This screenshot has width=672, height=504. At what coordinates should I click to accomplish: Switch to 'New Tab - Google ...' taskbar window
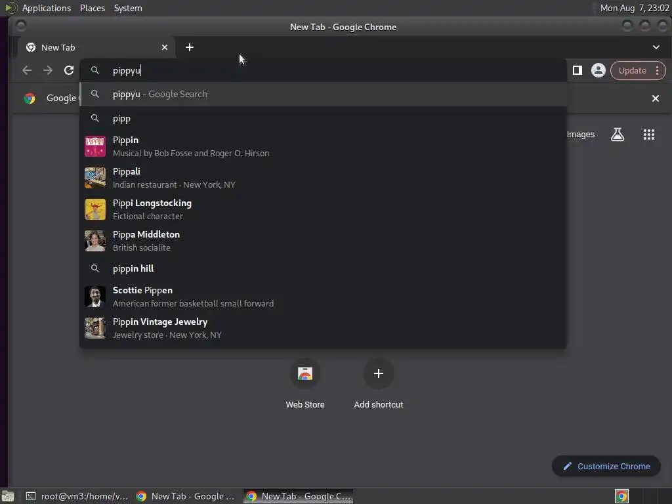tap(186, 496)
